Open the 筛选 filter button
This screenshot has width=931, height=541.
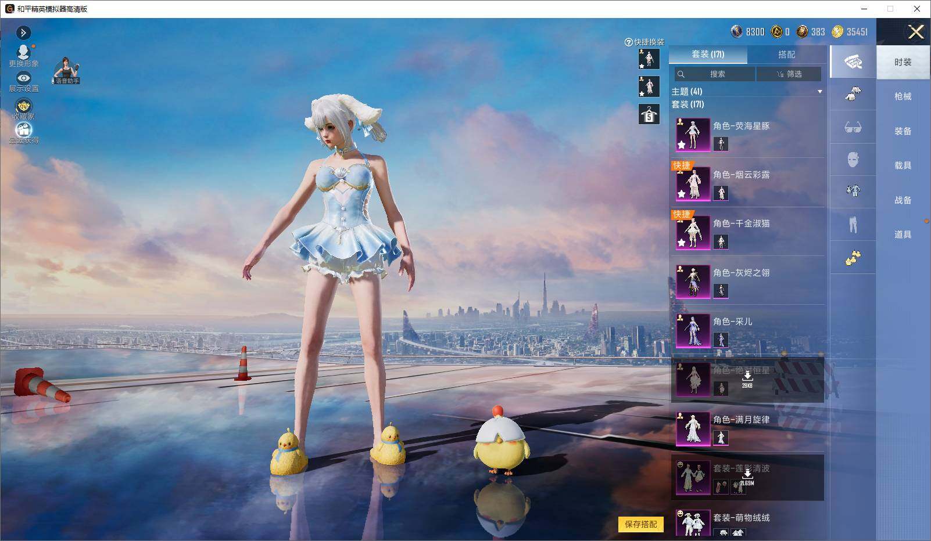coord(789,74)
